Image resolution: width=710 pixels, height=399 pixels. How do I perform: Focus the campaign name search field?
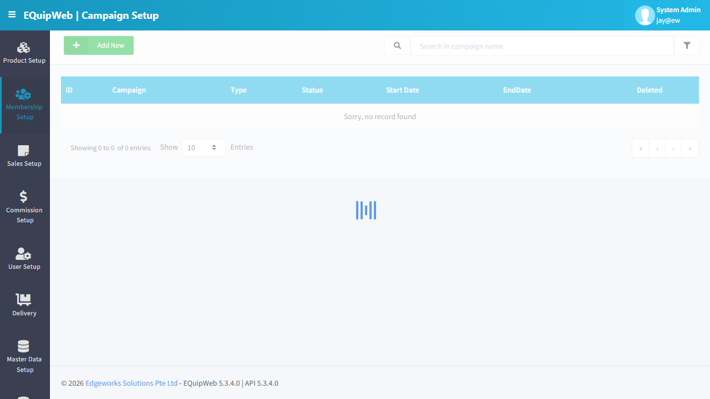point(542,46)
